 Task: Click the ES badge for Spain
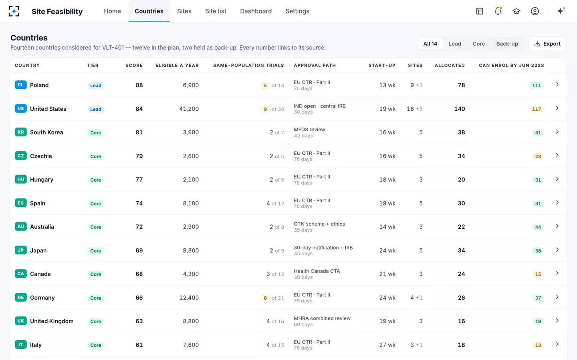(x=21, y=203)
